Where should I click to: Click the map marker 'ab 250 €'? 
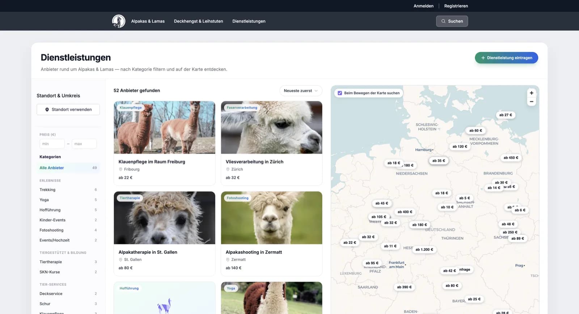click(510, 232)
